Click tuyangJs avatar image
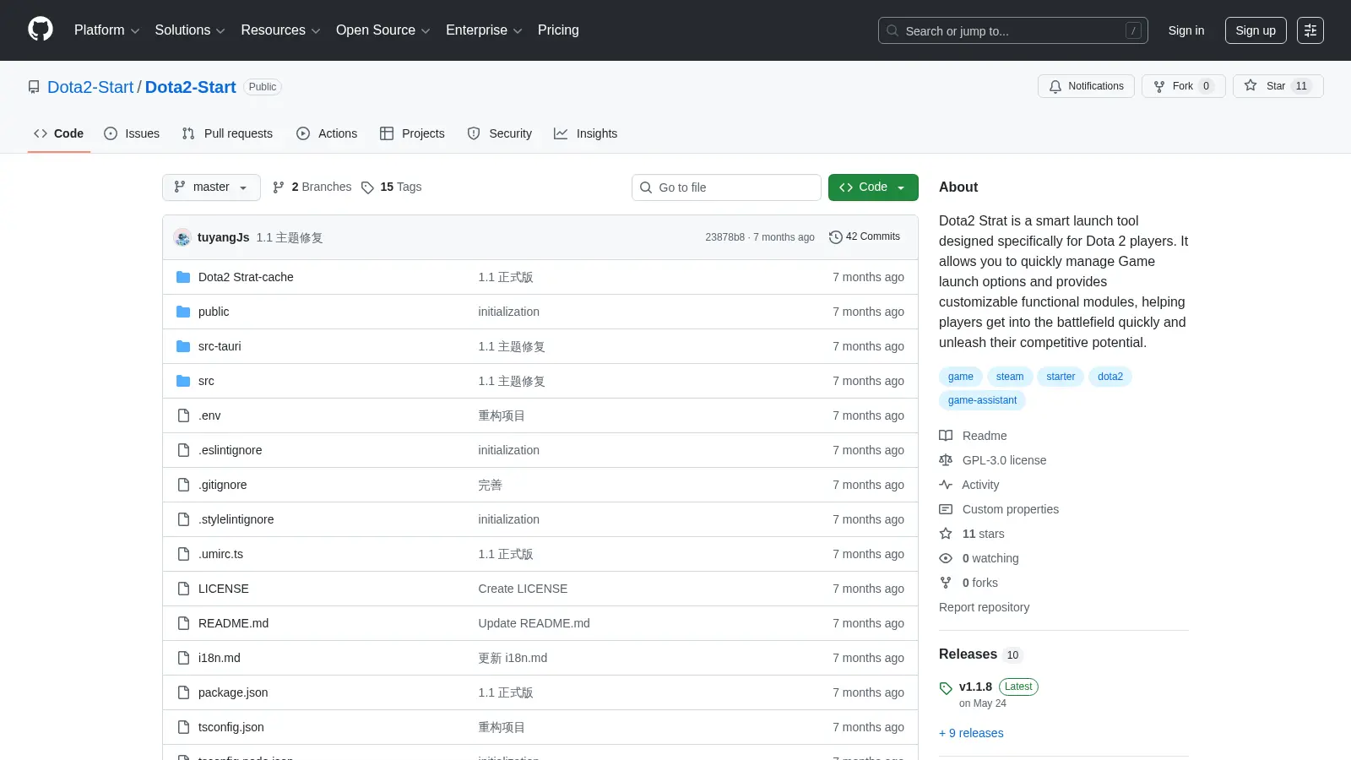This screenshot has width=1351, height=760. pos(182,237)
